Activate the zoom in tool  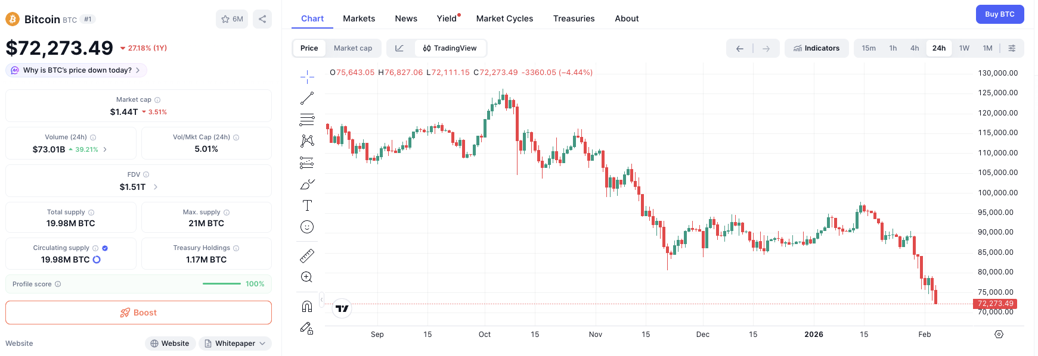pos(307,277)
